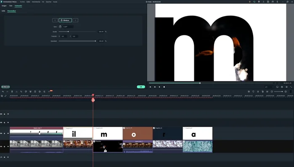Select the brown letter o snapshot clip
The height and width of the screenshot is (167, 294).
point(138,133)
